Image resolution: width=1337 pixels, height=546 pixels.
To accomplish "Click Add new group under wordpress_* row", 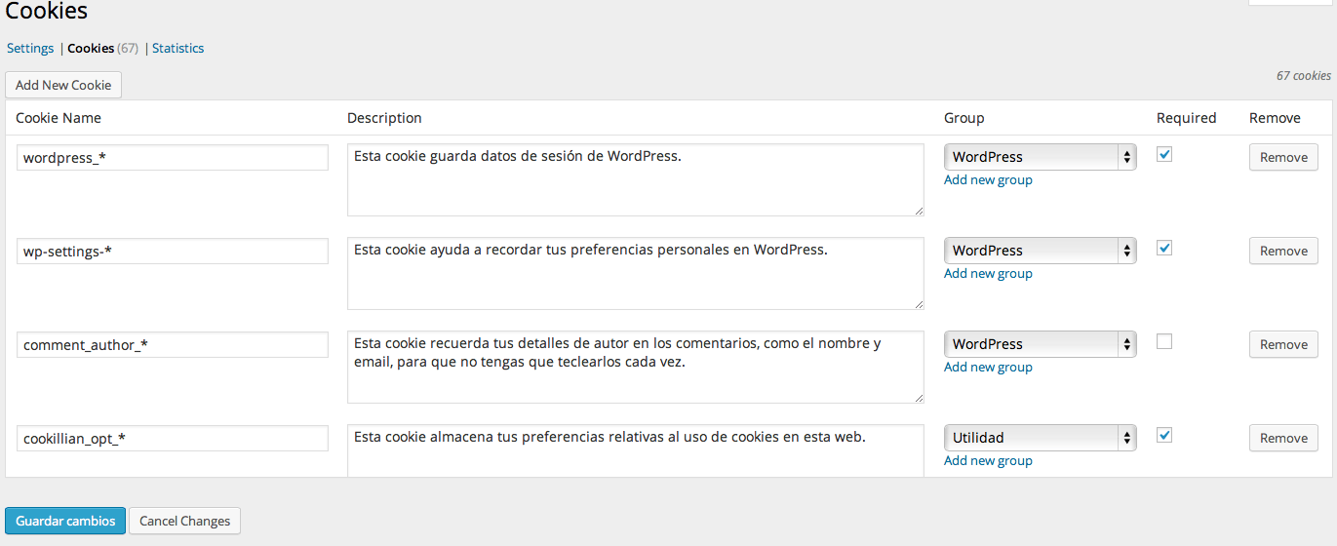I will 988,180.
